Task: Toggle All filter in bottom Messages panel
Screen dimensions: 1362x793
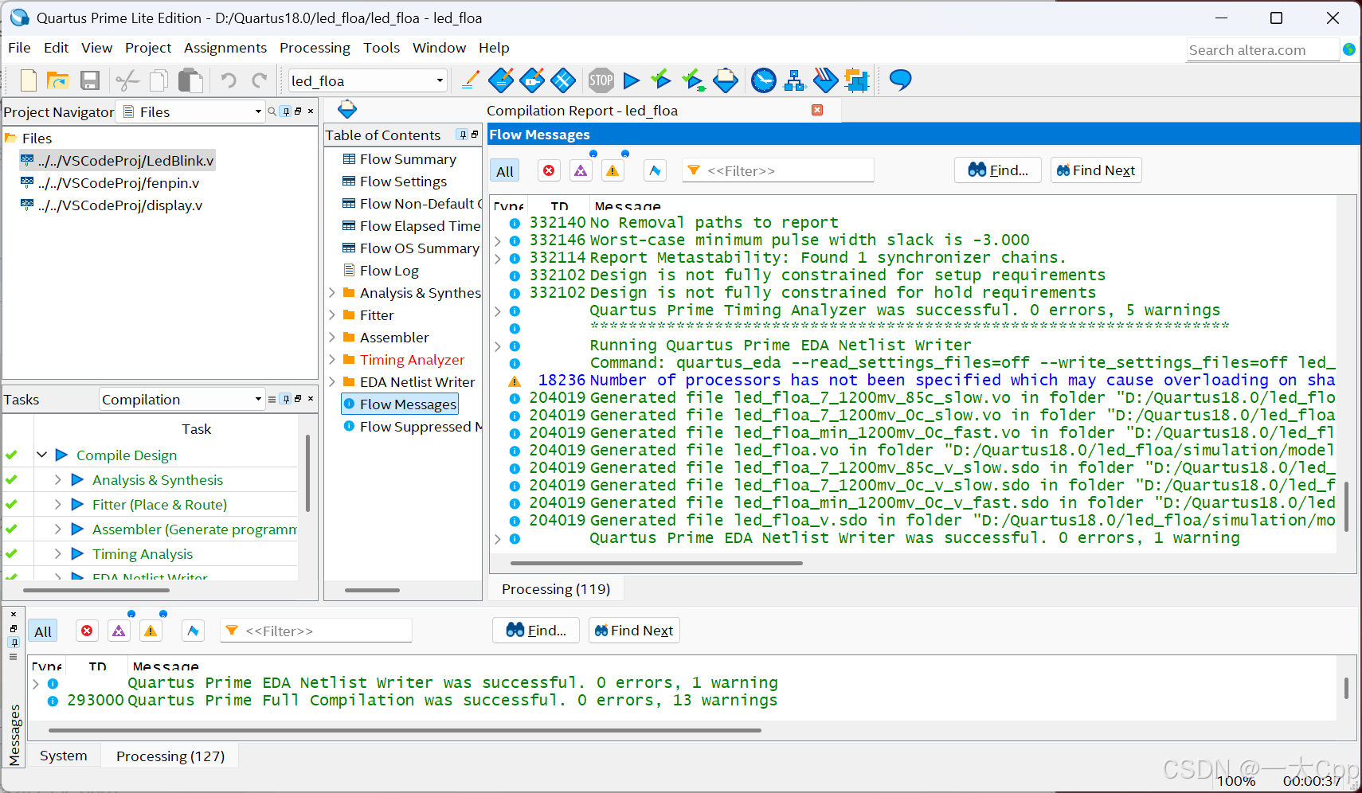Action: (43, 631)
